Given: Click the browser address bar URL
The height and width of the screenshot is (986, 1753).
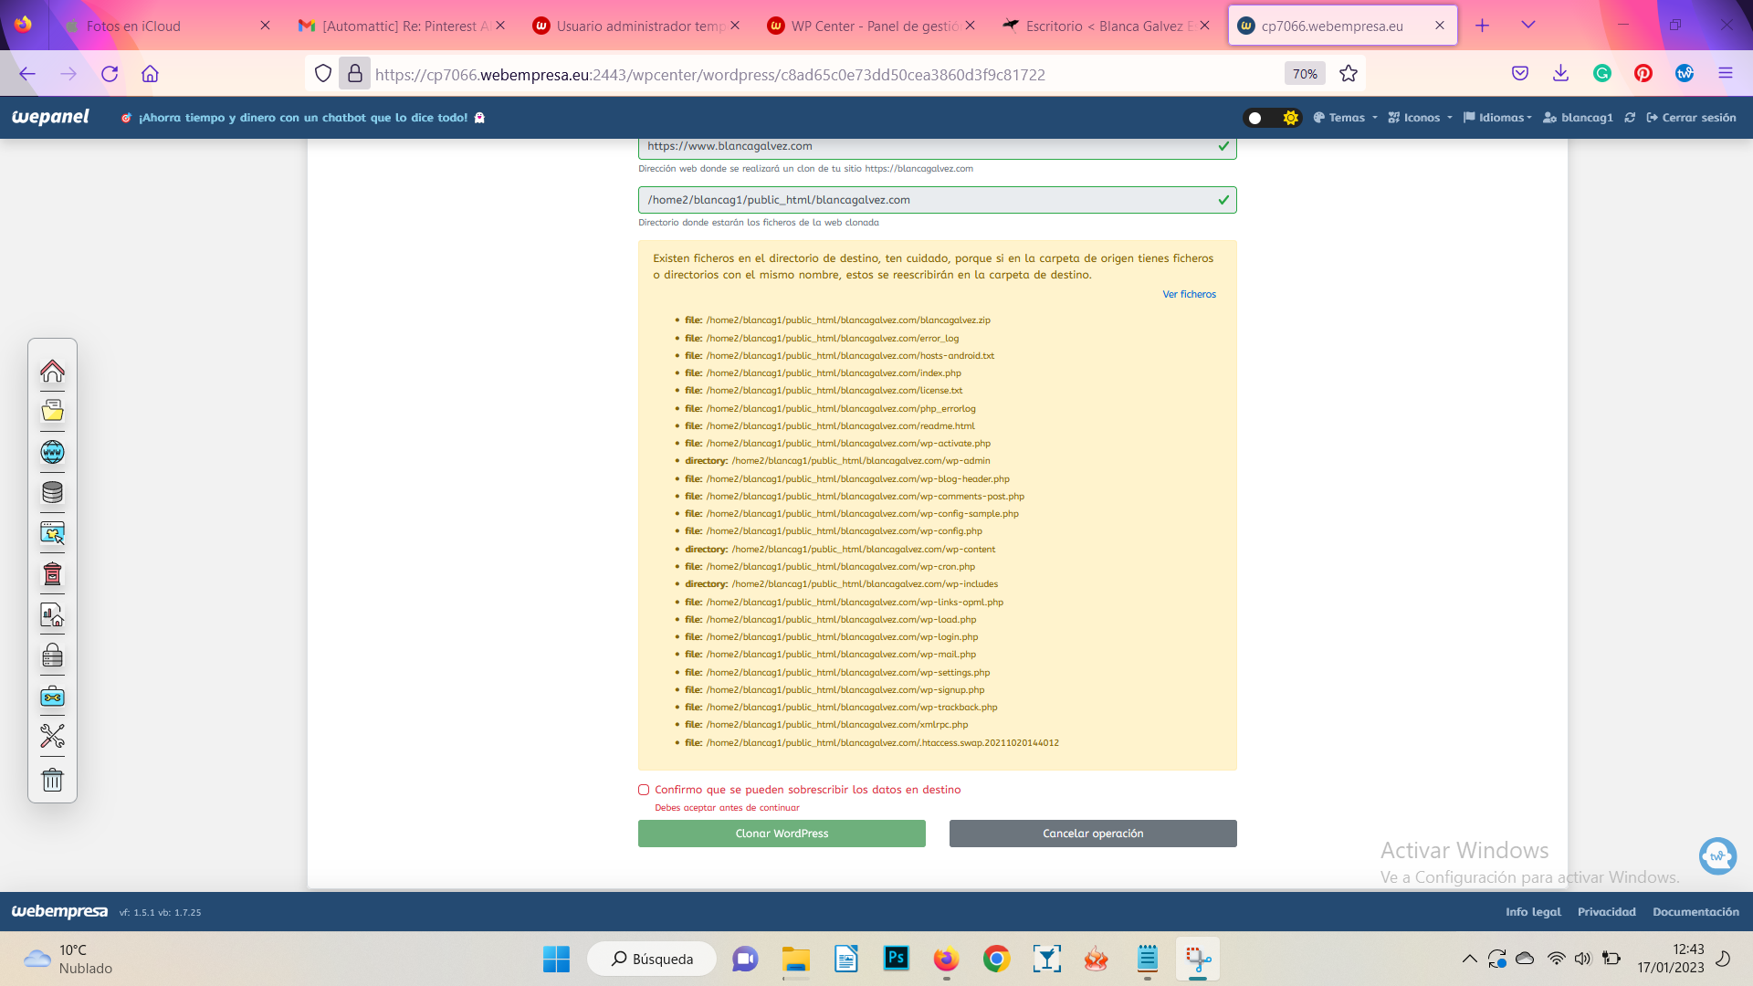Looking at the screenshot, I should [710, 75].
